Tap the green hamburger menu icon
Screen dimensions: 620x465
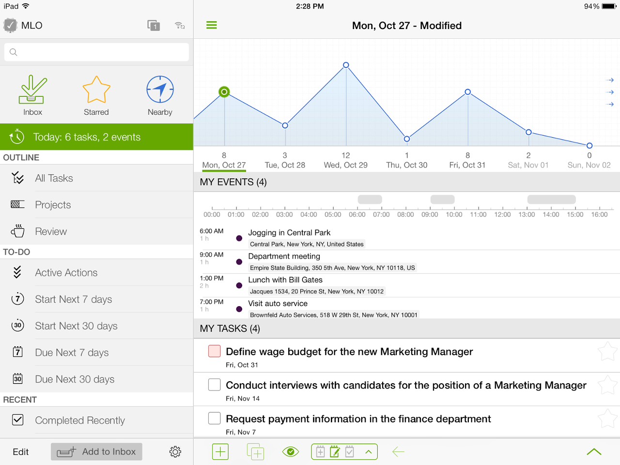[x=212, y=25]
